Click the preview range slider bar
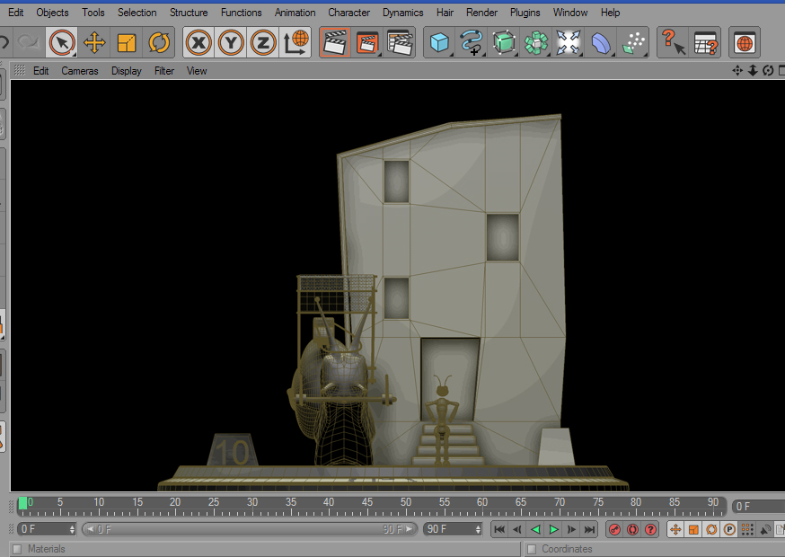The height and width of the screenshot is (557, 785). point(248,529)
